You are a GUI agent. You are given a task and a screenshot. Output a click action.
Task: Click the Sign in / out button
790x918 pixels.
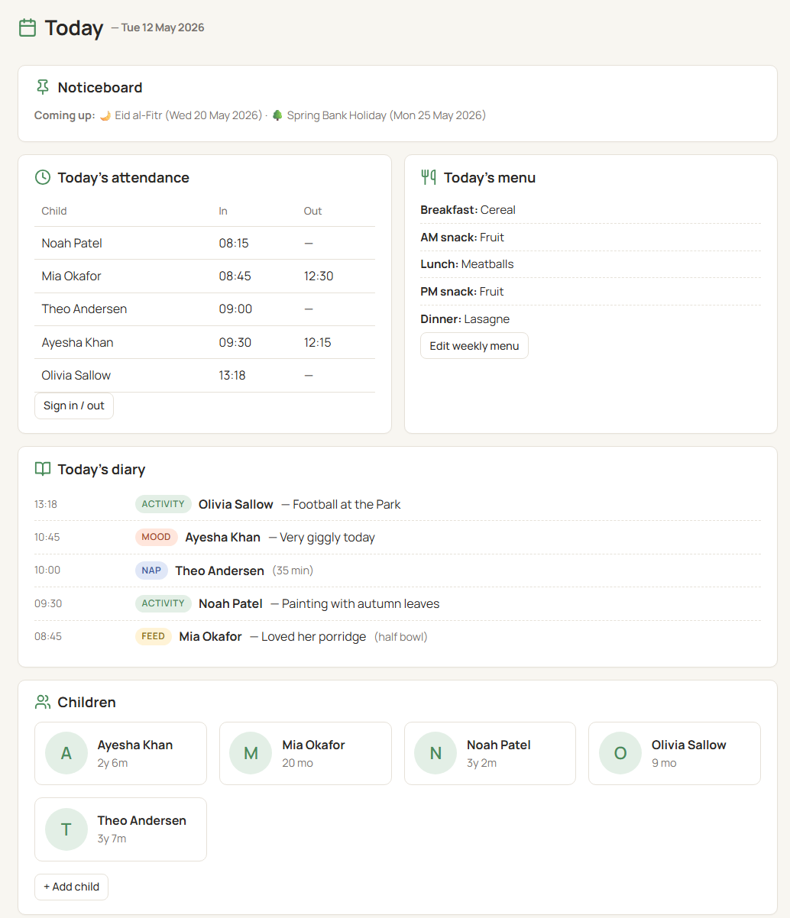tap(74, 406)
